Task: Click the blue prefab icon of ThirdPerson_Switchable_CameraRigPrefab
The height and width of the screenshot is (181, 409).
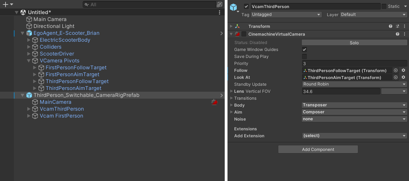Action: click(29, 95)
